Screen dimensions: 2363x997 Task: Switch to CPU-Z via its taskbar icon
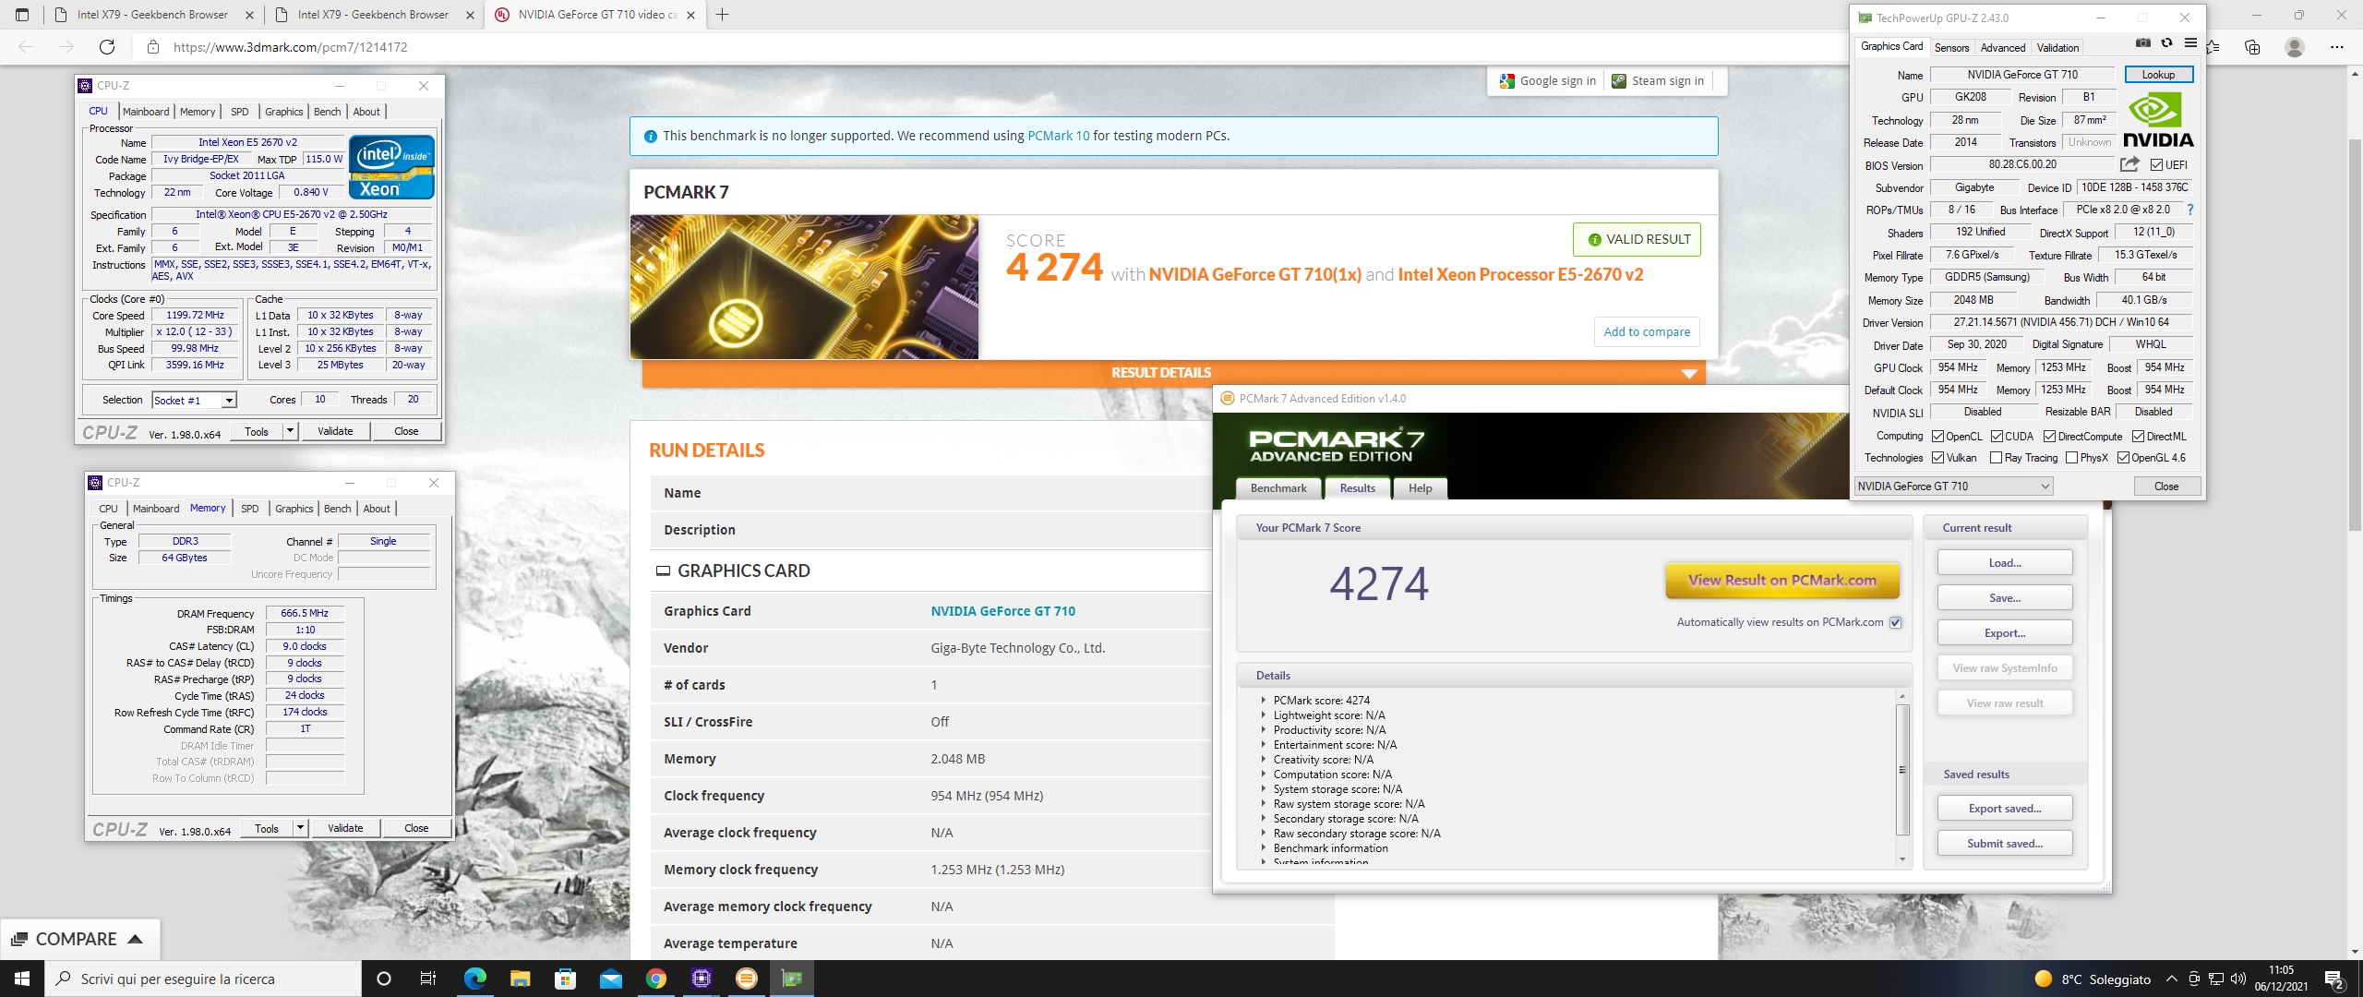[x=701, y=979]
